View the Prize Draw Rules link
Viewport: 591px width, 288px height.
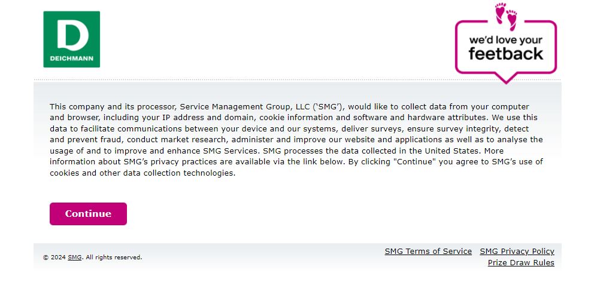coord(521,263)
